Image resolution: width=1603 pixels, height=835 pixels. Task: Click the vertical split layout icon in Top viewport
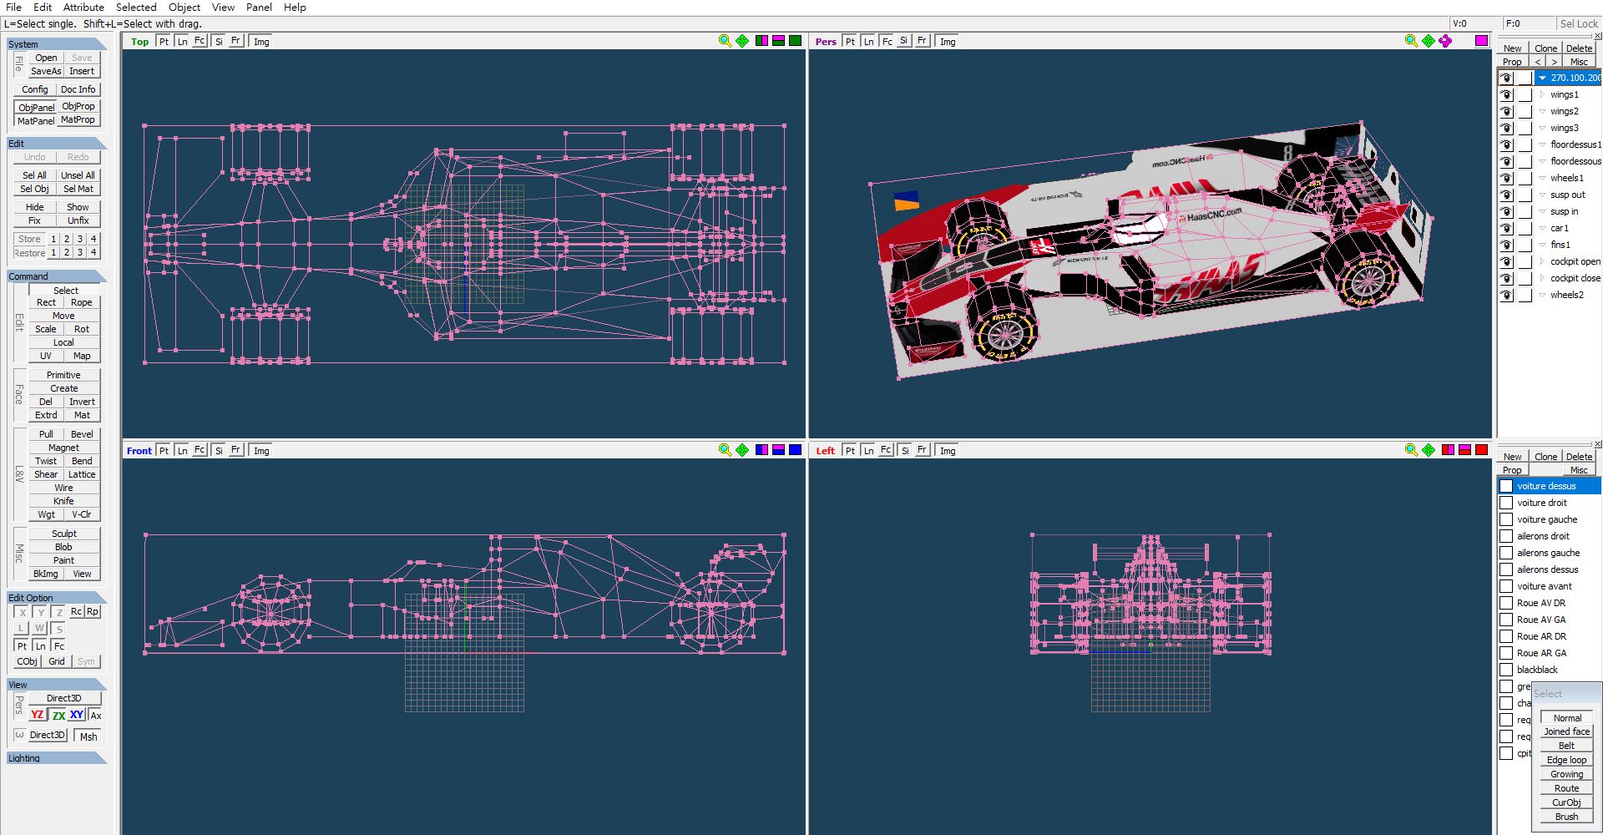pos(761,41)
